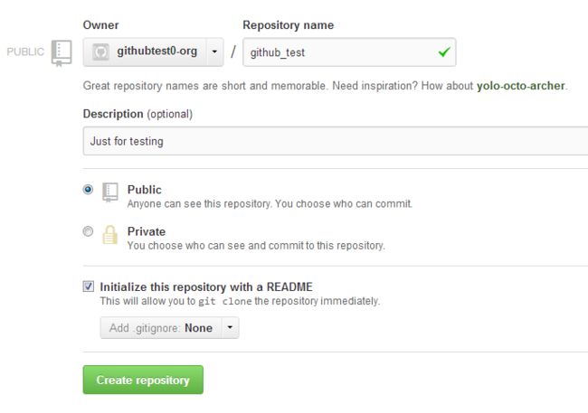
Task: Uncheck Initialize this repository with a README
Action: pos(89,286)
